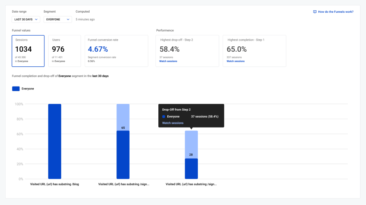Click the Everyone legend color swatch
366x205 pixels.
[16, 89]
